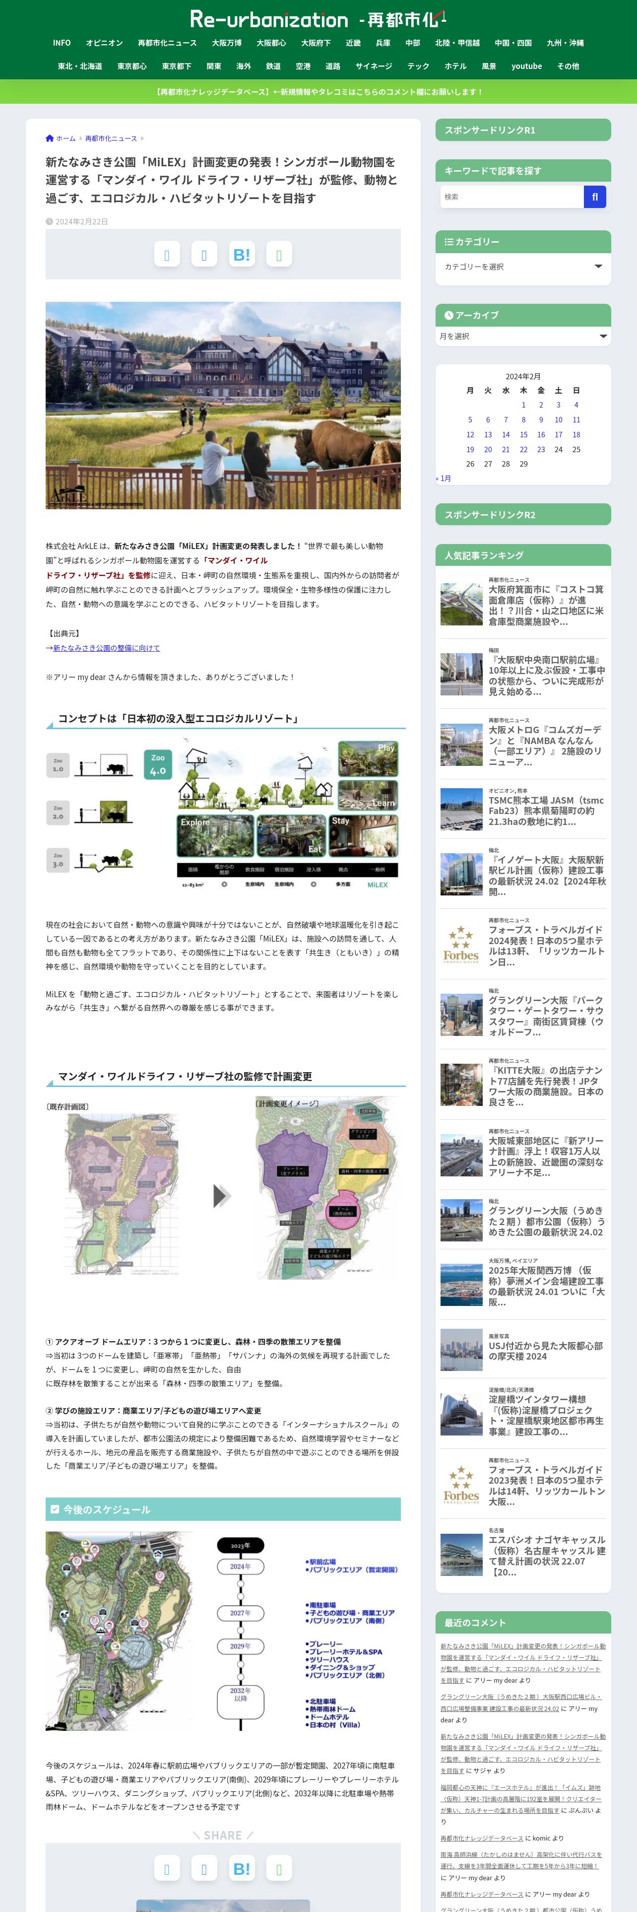Viewport: 637px width, 1912px height.
Task: Click the B! share button under SHARE heading
Action: [x=242, y=1868]
